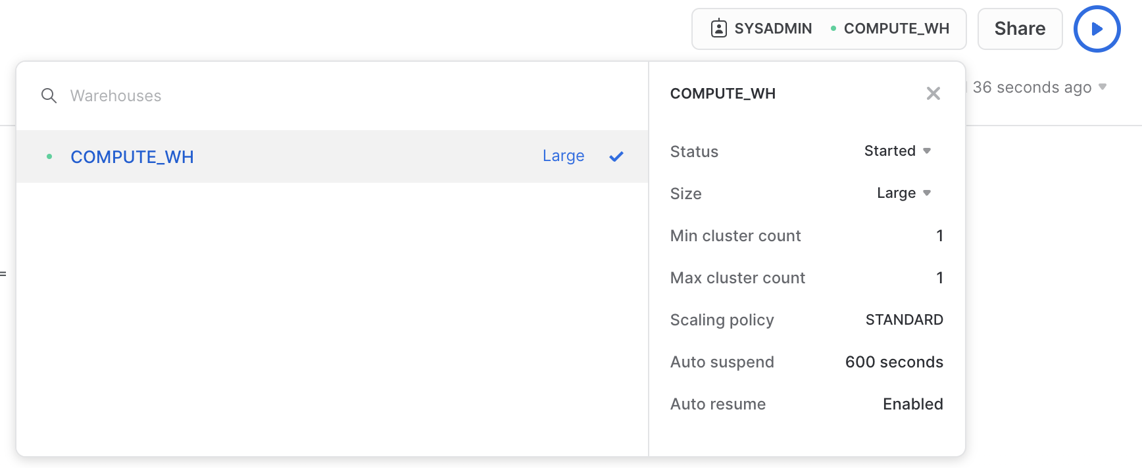The height and width of the screenshot is (468, 1142).
Task: Click the Enabled auto resume value
Action: pyautogui.click(x=912, y=404)
